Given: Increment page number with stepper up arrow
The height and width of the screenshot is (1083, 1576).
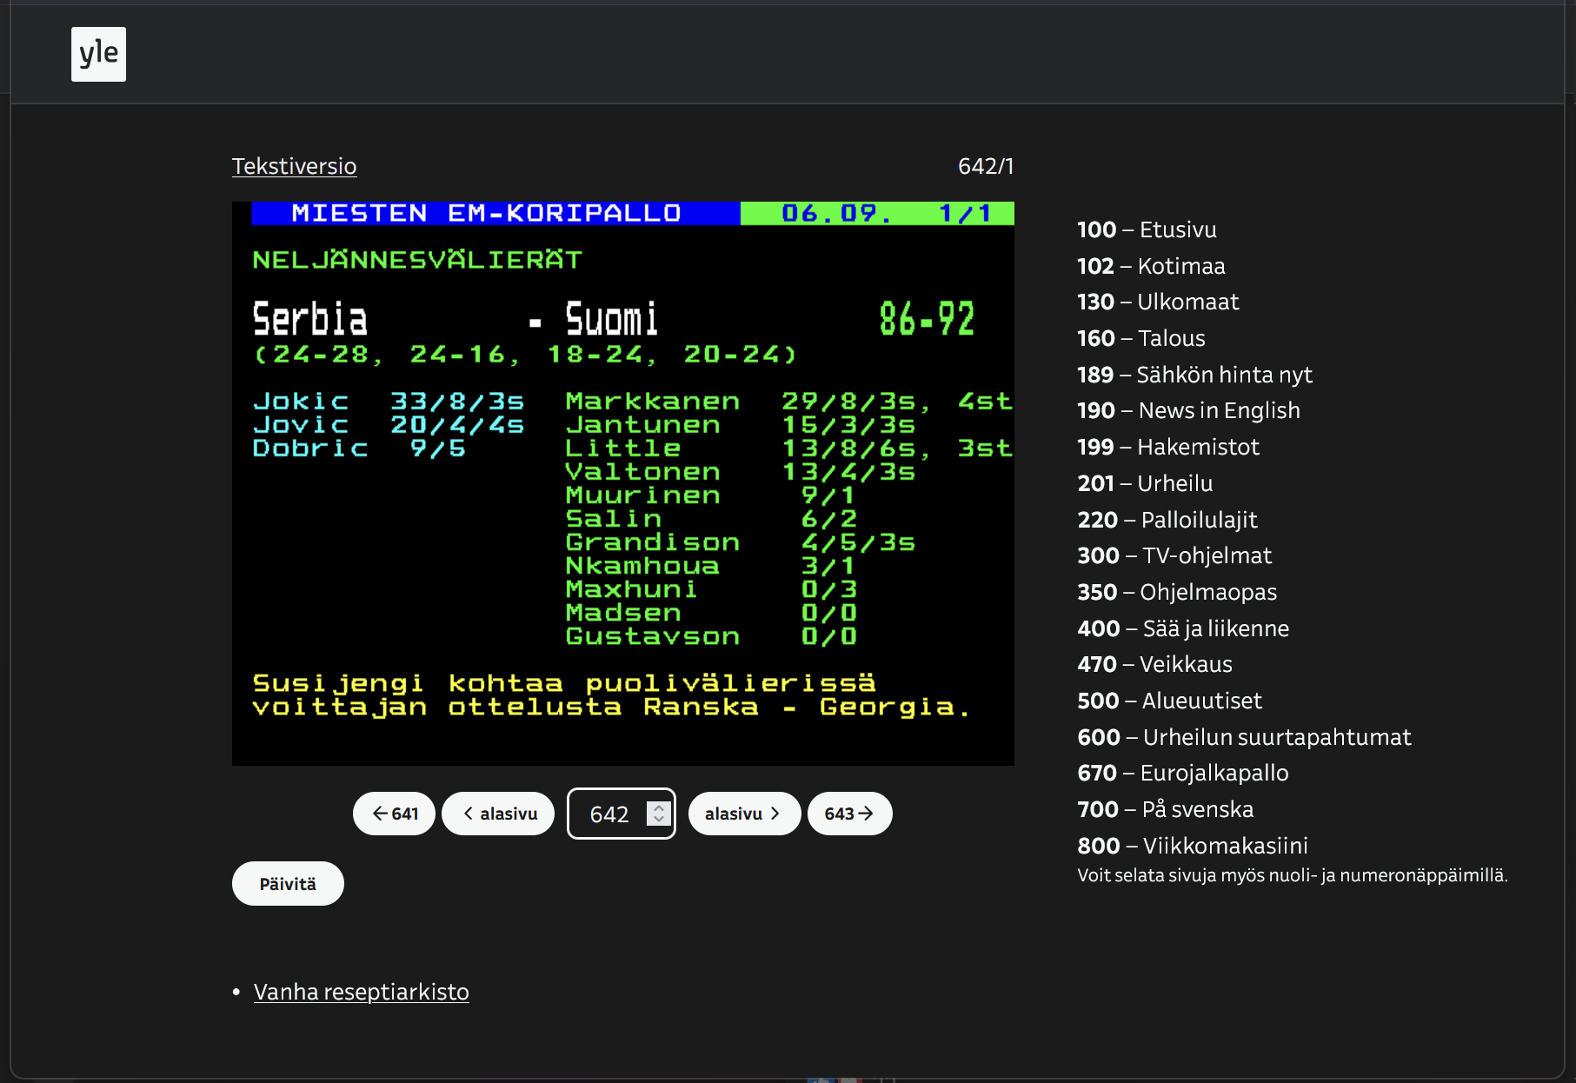Looking at the screenshot, I should pos(659,807).
